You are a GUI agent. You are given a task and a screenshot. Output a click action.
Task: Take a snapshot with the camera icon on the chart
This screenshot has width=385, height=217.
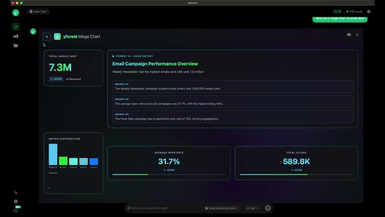click(349, 34)
